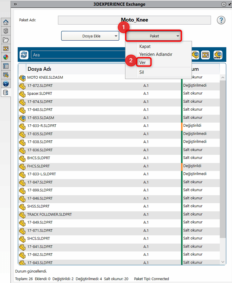Click the assembly with dots toolbar icon
Image resolution: width=232 pixels, height=283 pixels.
[x=218, y=55]
